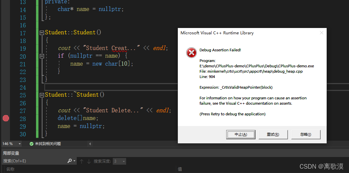
Task: Click the 未找到相关问题 status text
Action: [x=48, y=144]
